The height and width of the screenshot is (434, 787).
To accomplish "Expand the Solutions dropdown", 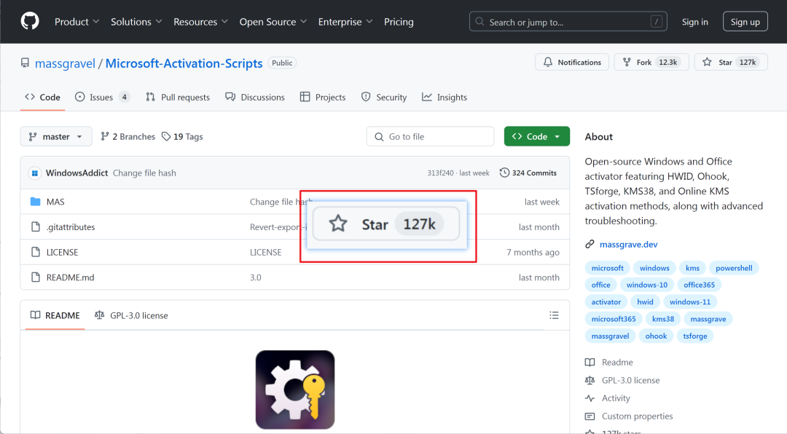I will tap(136, 22).
